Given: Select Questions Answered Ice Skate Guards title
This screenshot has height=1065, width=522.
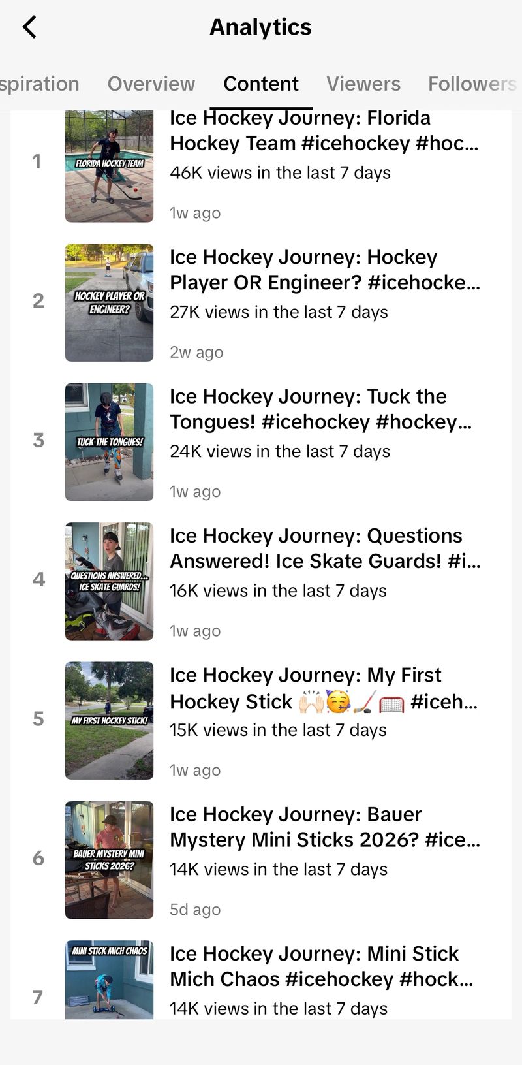Looking at the screenshot, I should click(324, 548).
